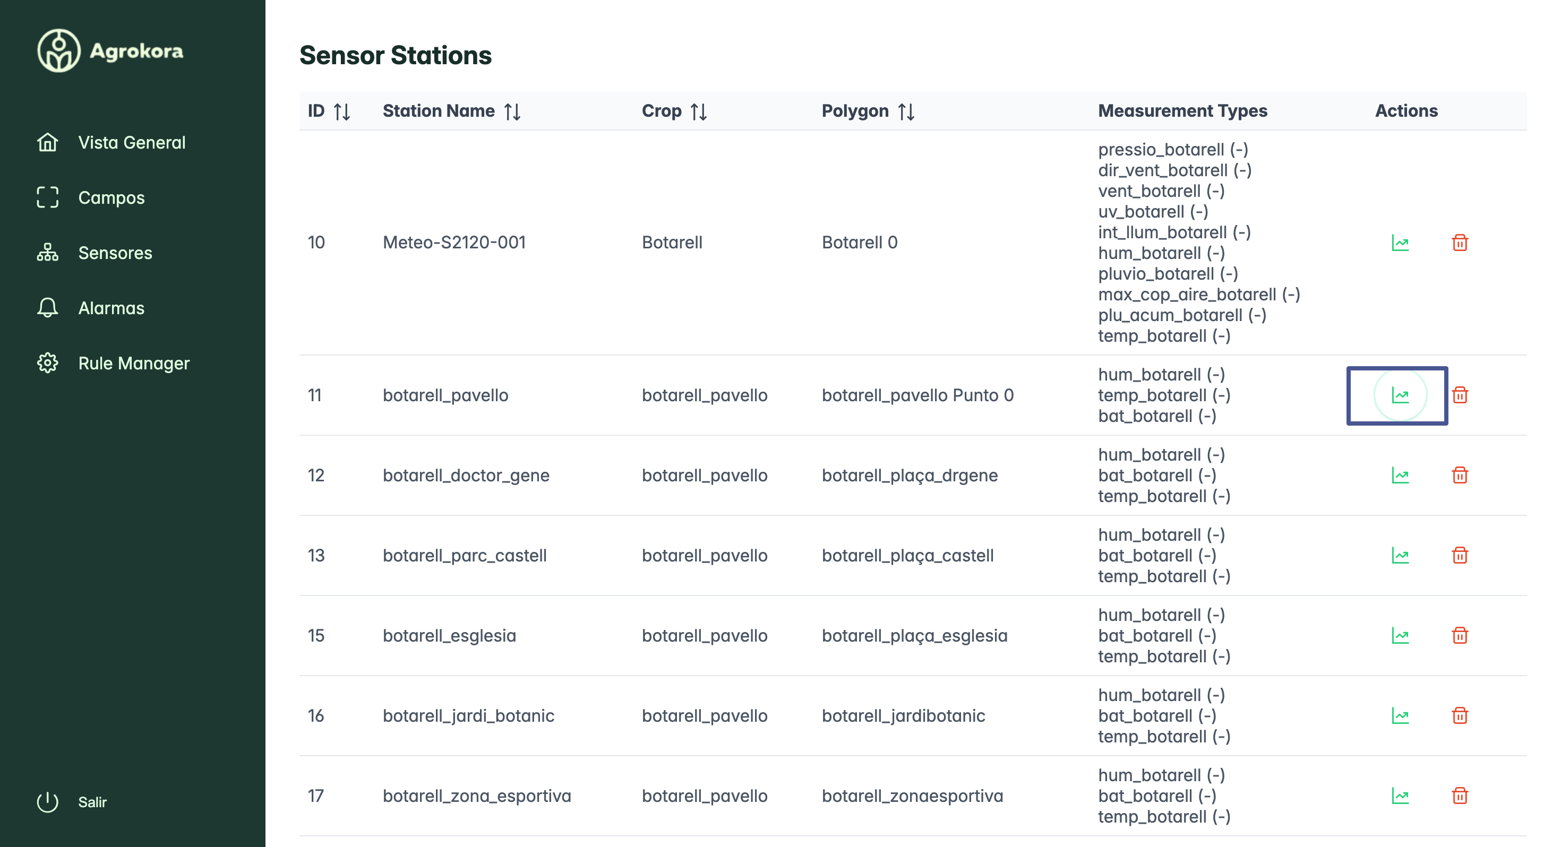Select the Alarmas menu entry

point(111,308)
